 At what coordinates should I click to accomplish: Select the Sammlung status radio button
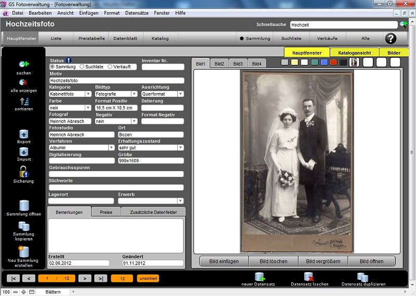(52, 67)
